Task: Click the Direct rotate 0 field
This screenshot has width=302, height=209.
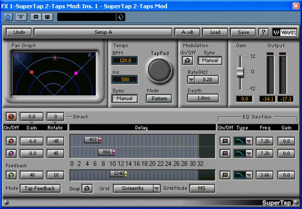Action: click(55, 117)
